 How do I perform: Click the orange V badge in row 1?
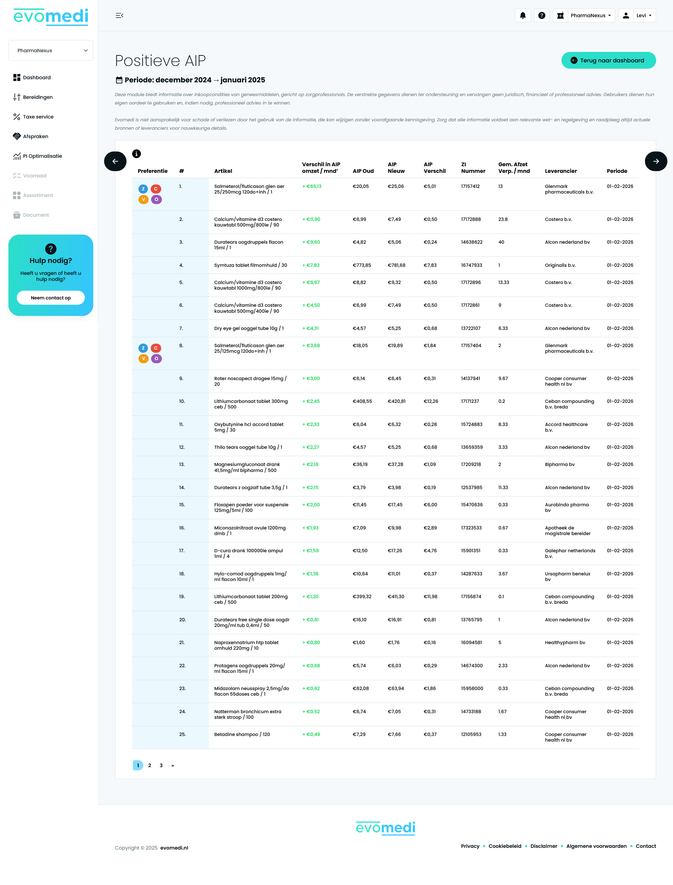[143, 200]
